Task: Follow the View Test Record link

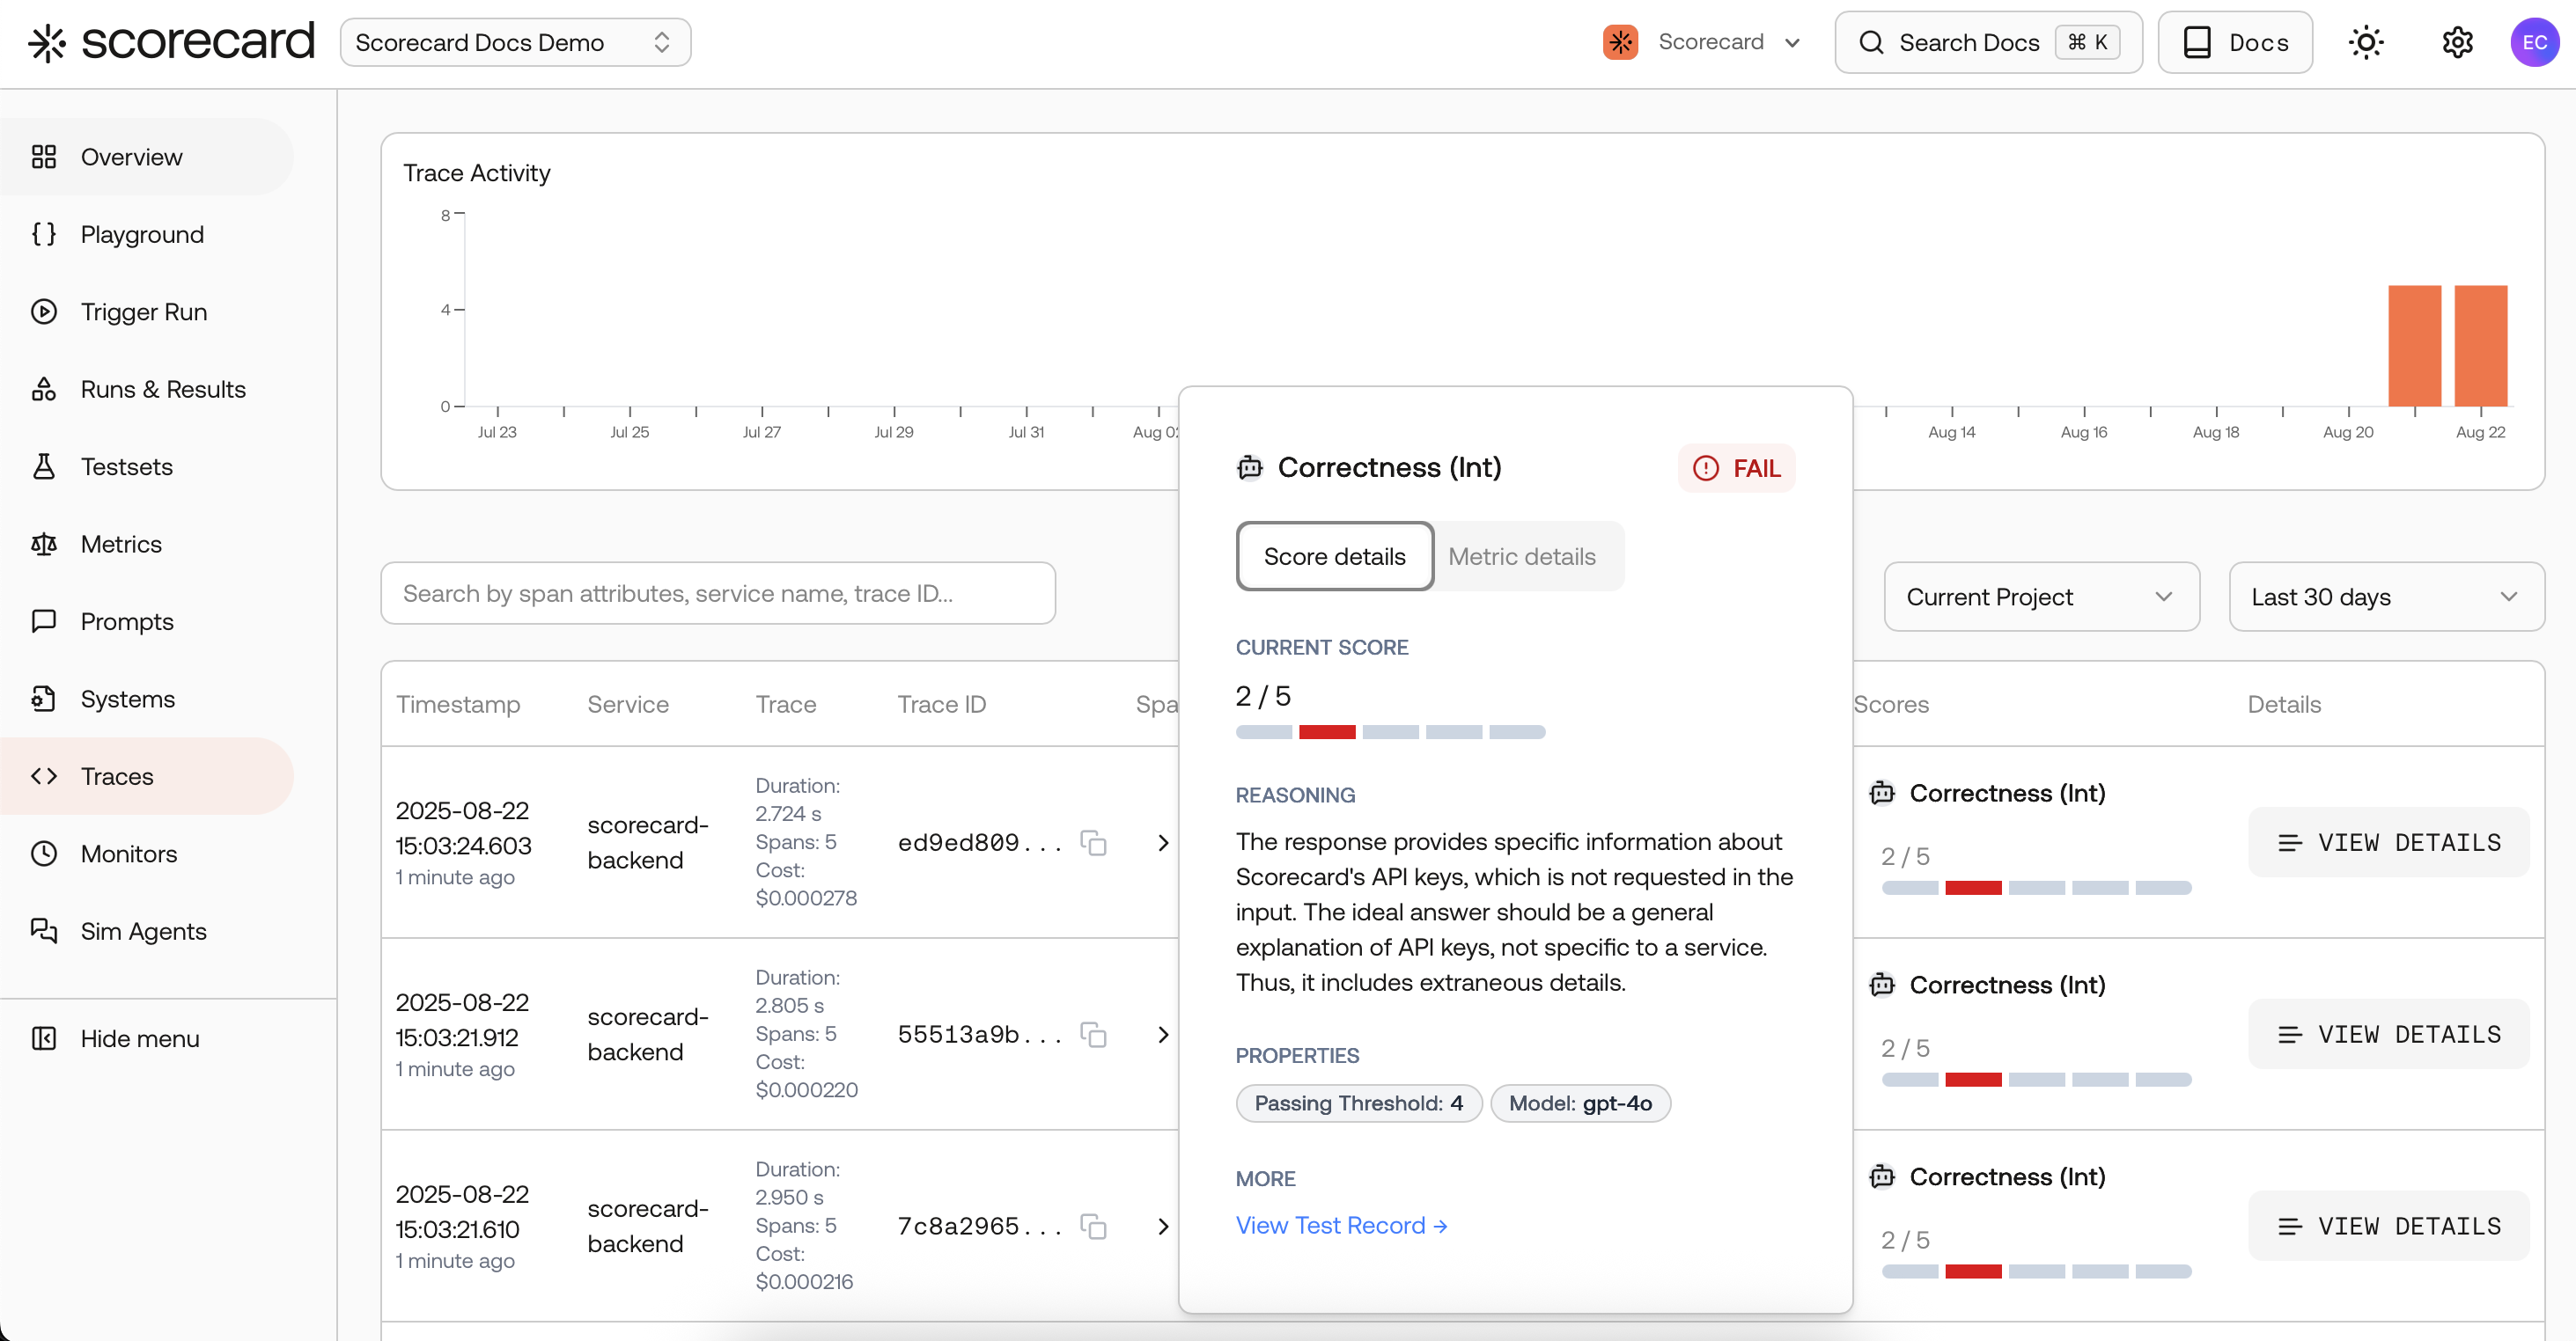Action: [x=1341, y=1225]
